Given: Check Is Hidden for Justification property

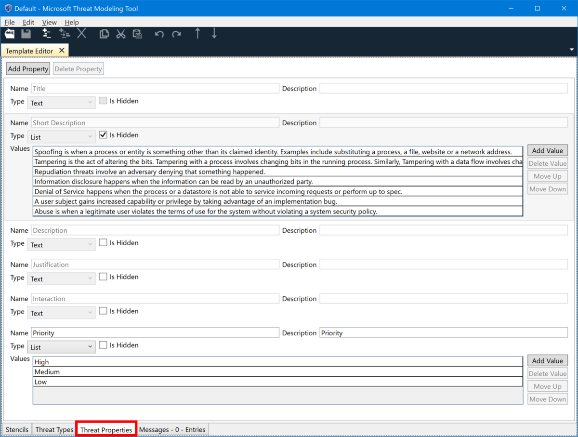Looking at the screenshot, I should coord(103,277).
